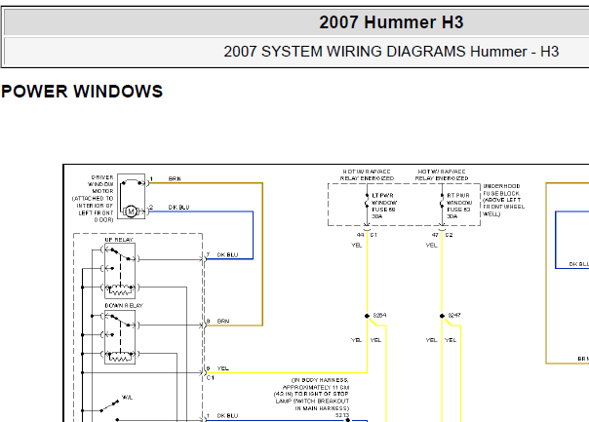Image resolution: width=589 pixels, height=422 pixels.
Task: Click the "POWER WINDOWS" heading
Action: click(x=82, y=92)
